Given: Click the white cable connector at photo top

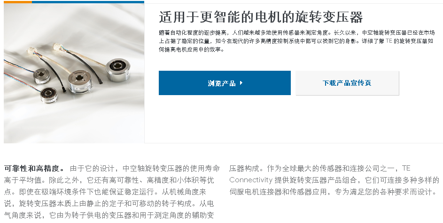Looking at the screenshot, I should pos(58,46).
